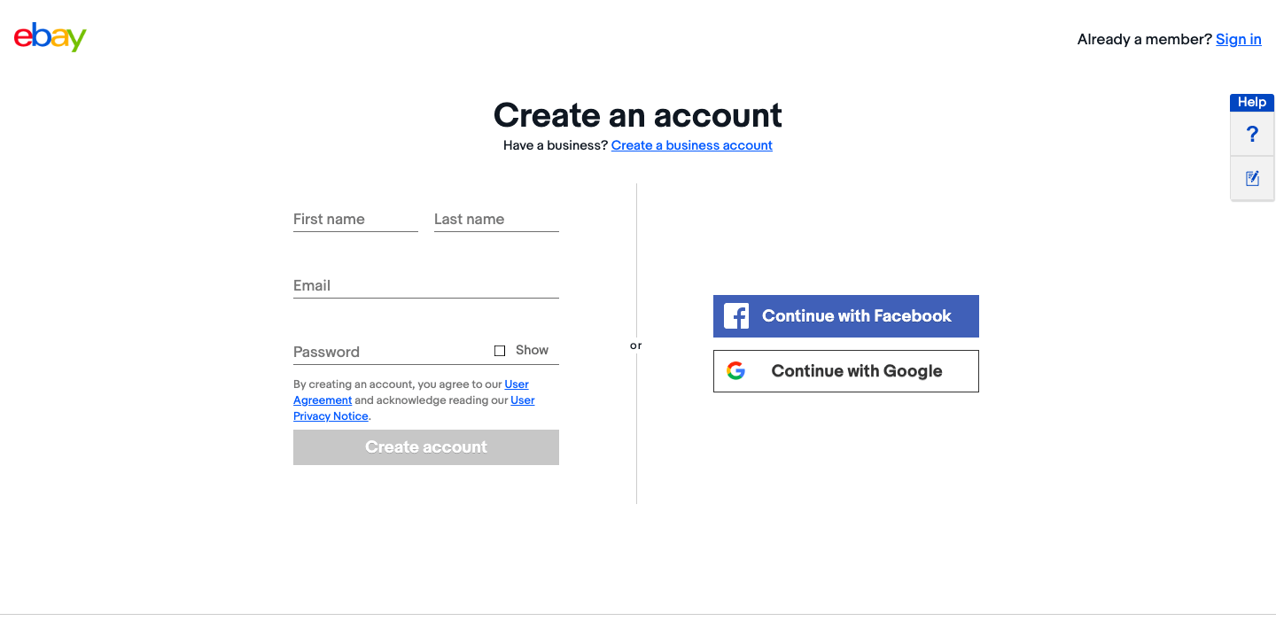Click the Facebook logo icon
Screen dimensions: 1276x621
pos(736,316)
